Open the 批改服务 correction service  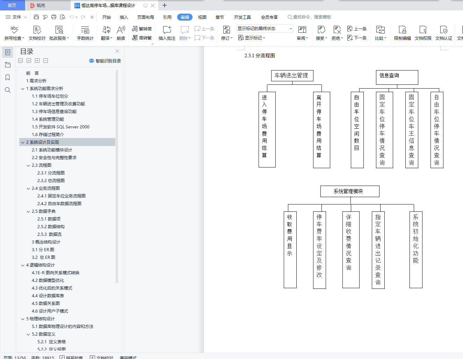click(x=59, y=33)
